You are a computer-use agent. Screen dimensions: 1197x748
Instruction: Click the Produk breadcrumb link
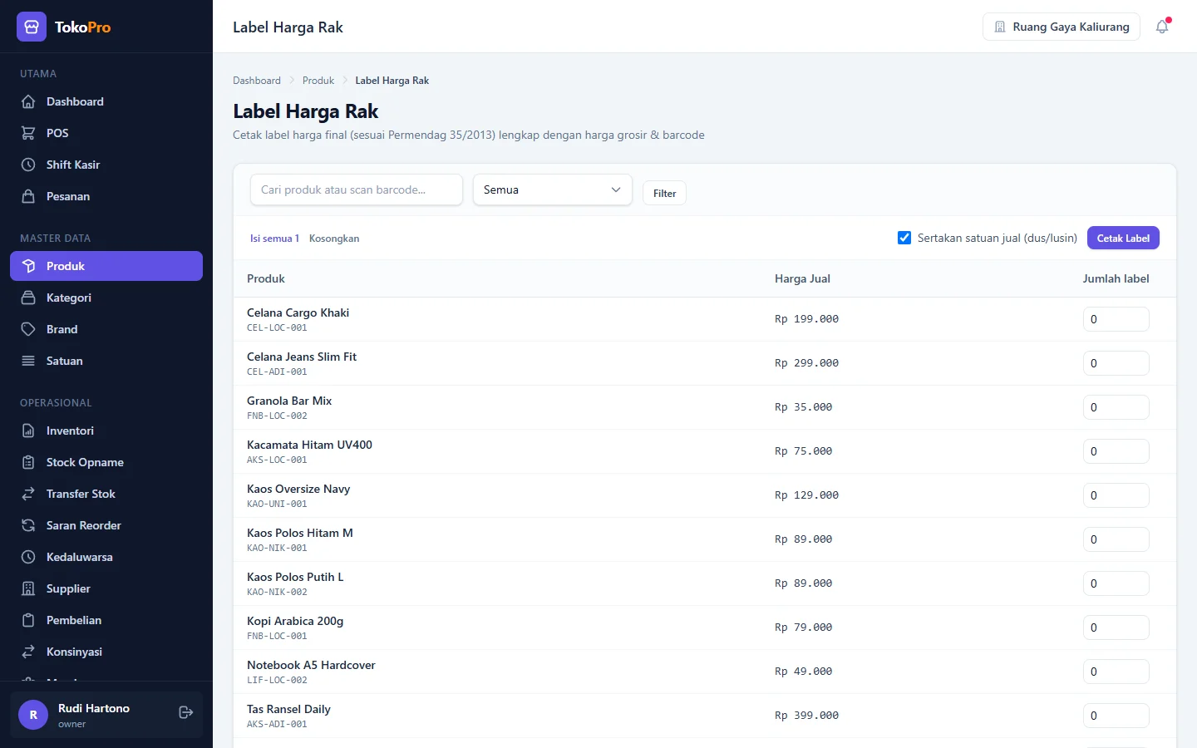(318, 81)
